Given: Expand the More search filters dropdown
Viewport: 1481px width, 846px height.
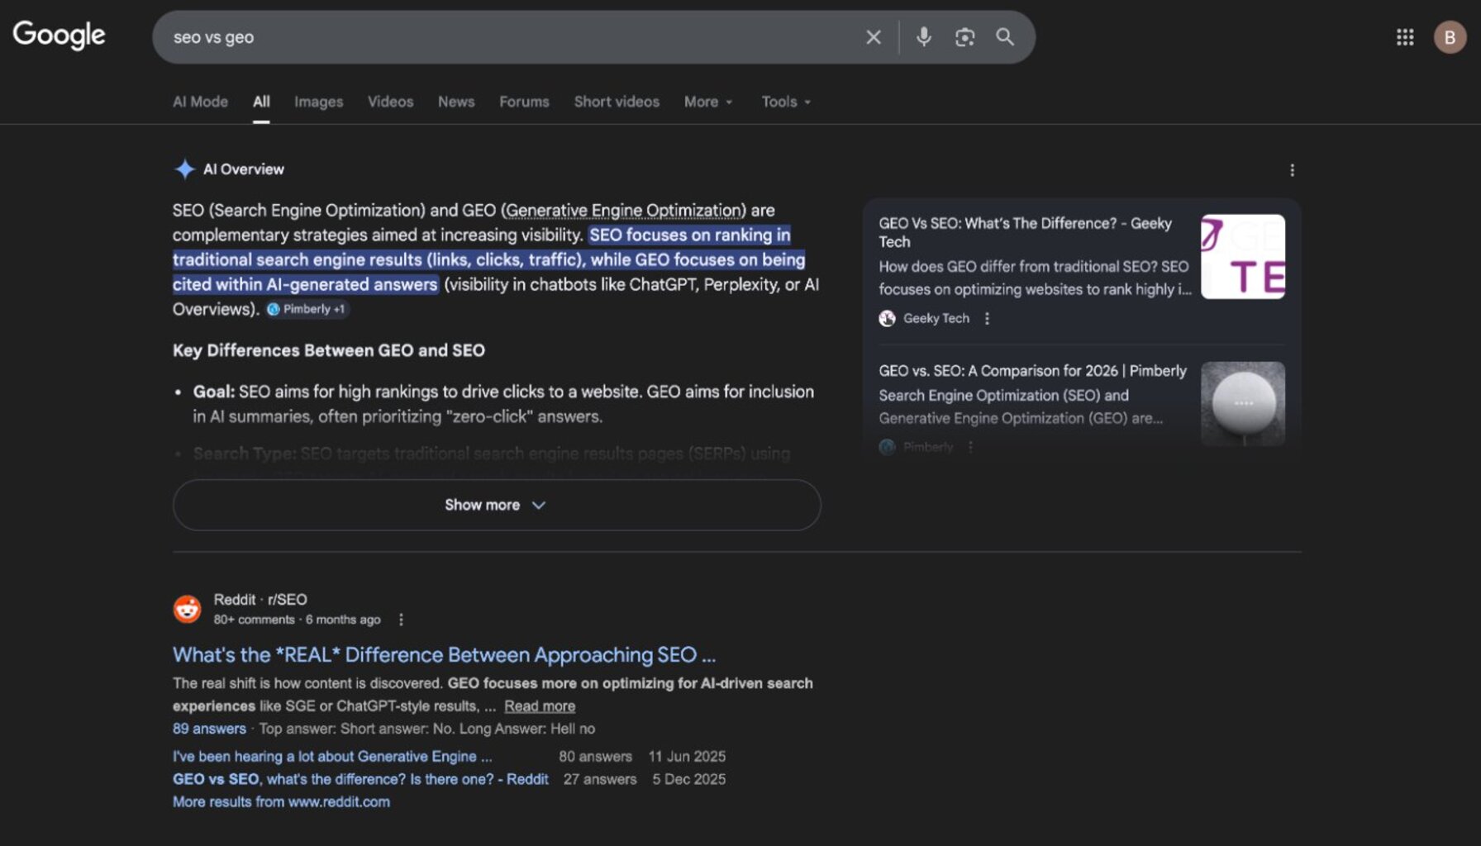Looking at the screenshot, I should pyautogui.click(x=708, y=102).
